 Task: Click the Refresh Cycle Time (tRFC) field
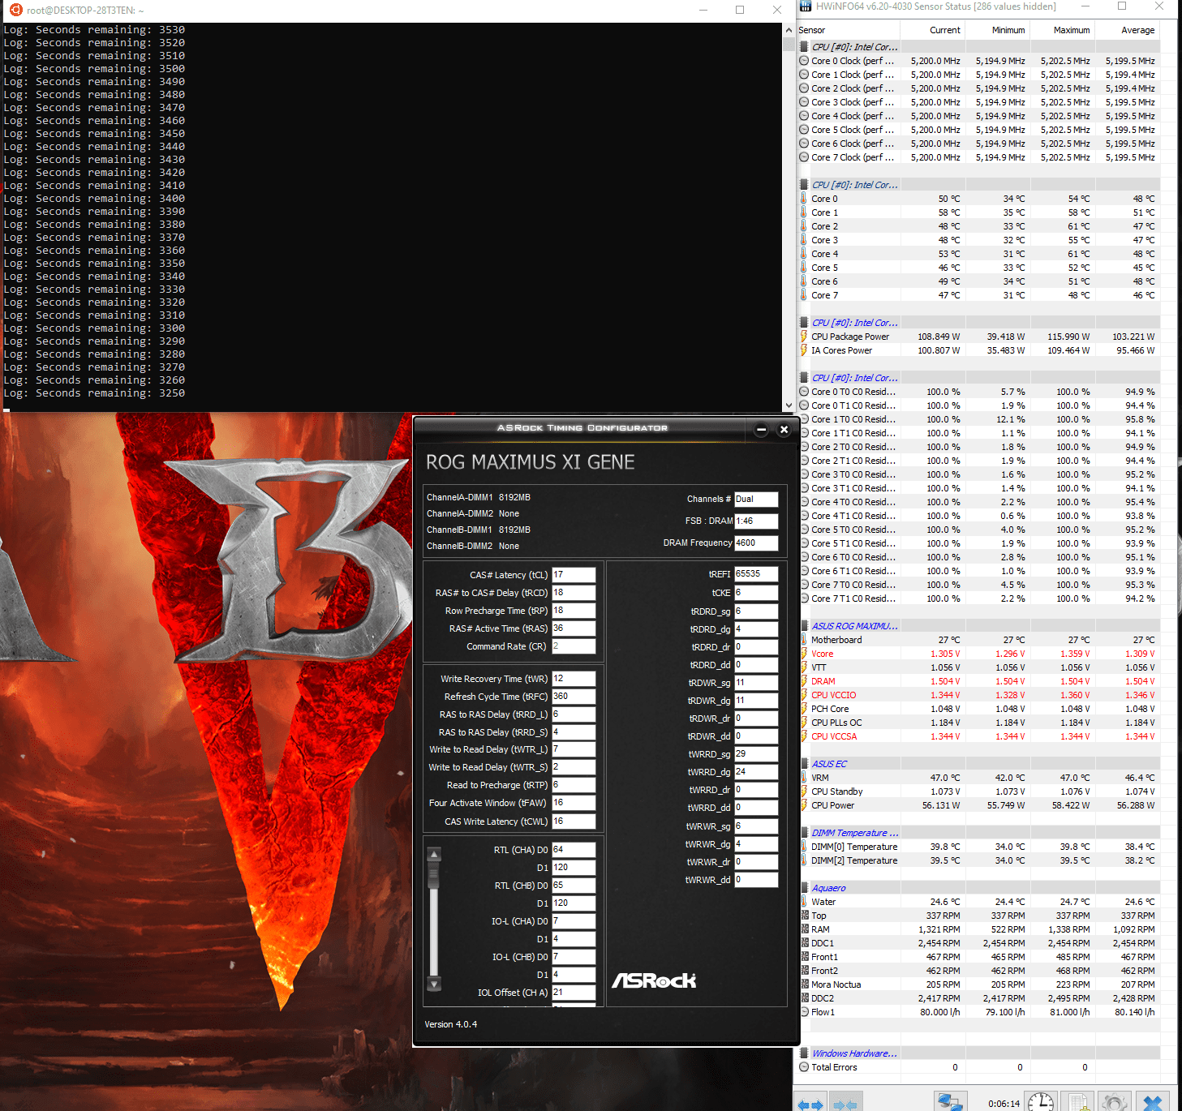(x=574, y=697)
